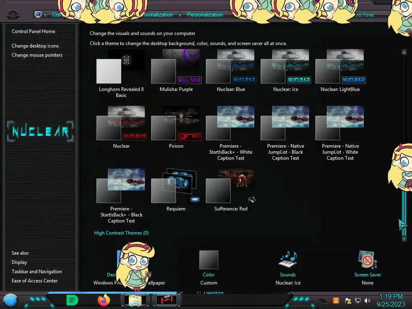This screenshot has width=412, height=309.
Task: Click the Control Panel icon in address bar
Action: (38, 14)
